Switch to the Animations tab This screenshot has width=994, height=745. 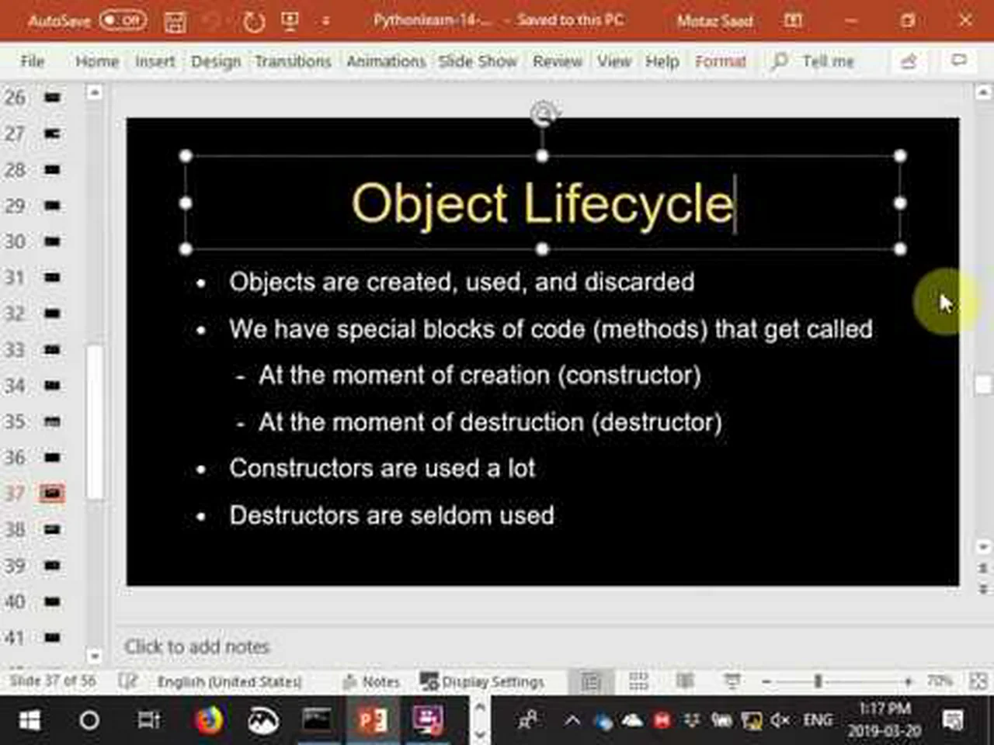(x=386, y=61)
